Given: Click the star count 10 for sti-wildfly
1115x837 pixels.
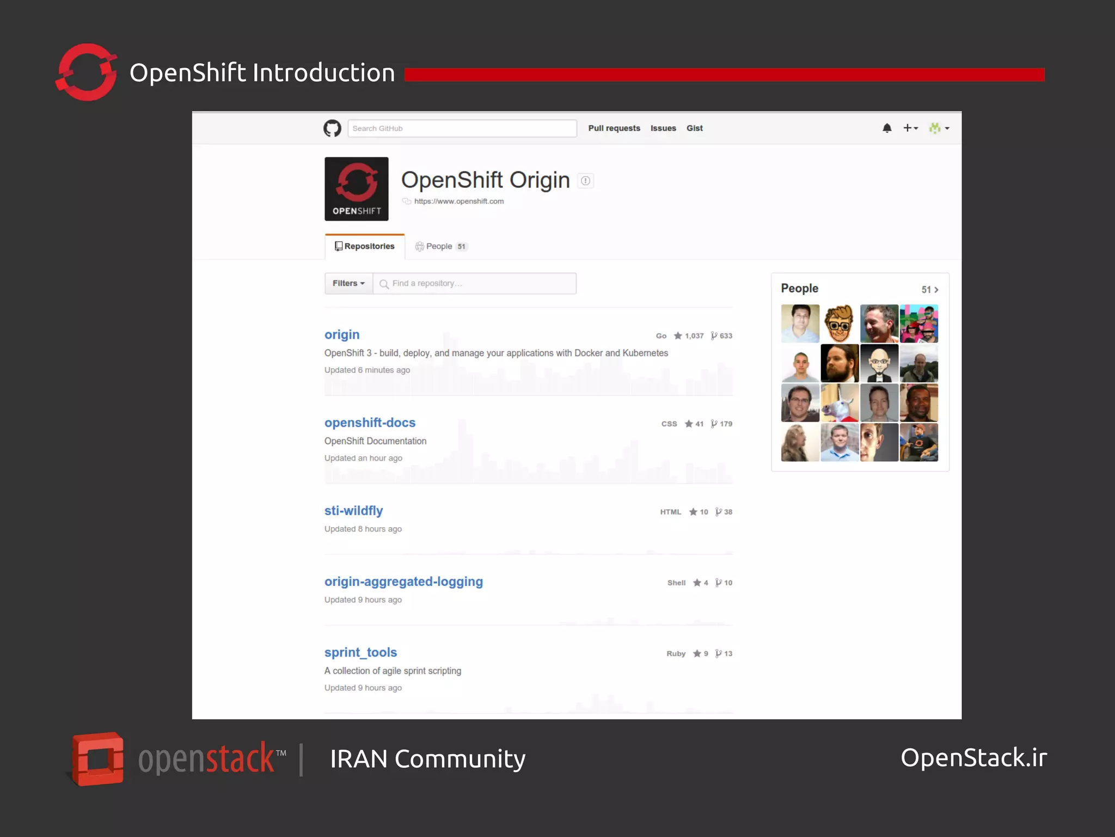Looking at the screenshot, I should (699, 512).
